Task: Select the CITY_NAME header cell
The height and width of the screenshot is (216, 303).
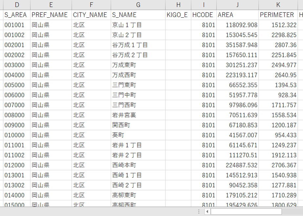Action: [x=91, y=15]
